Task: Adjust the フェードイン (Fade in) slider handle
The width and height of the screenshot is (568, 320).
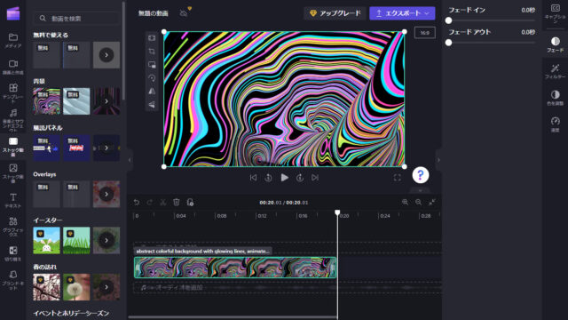Action: 448,20
